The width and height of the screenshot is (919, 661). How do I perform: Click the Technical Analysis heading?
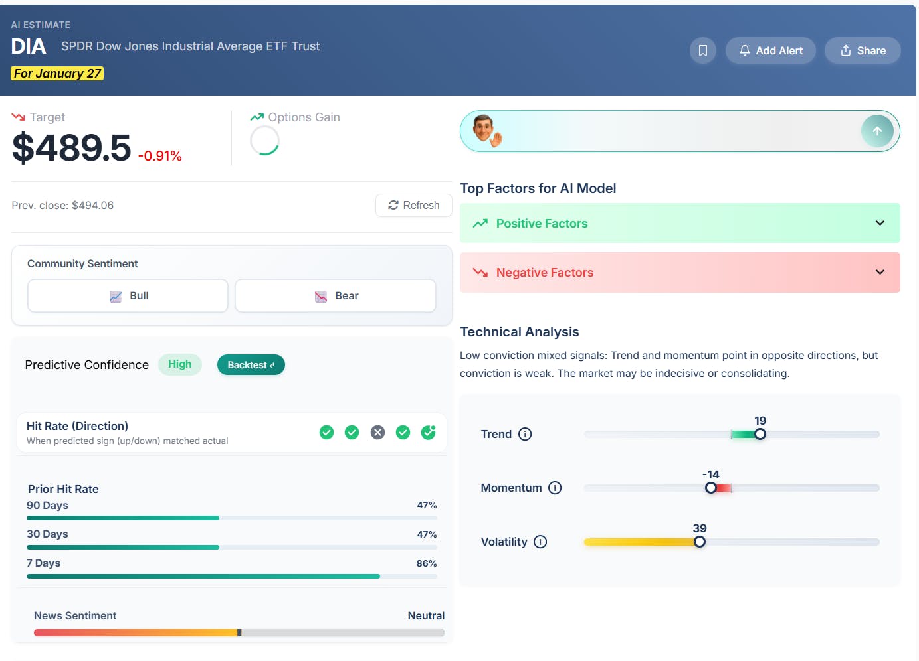point(520,332)
